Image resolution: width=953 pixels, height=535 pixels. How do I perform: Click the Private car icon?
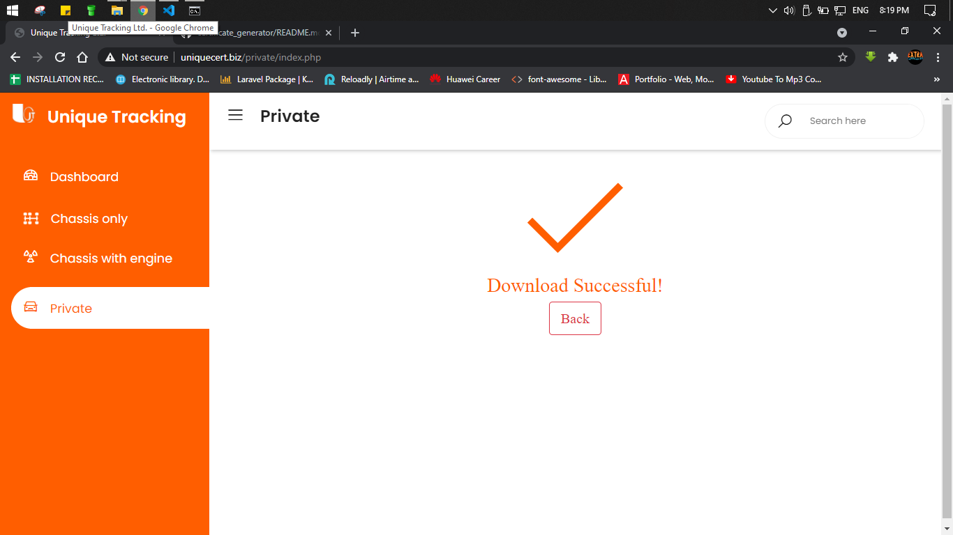(x=31, y=307)
